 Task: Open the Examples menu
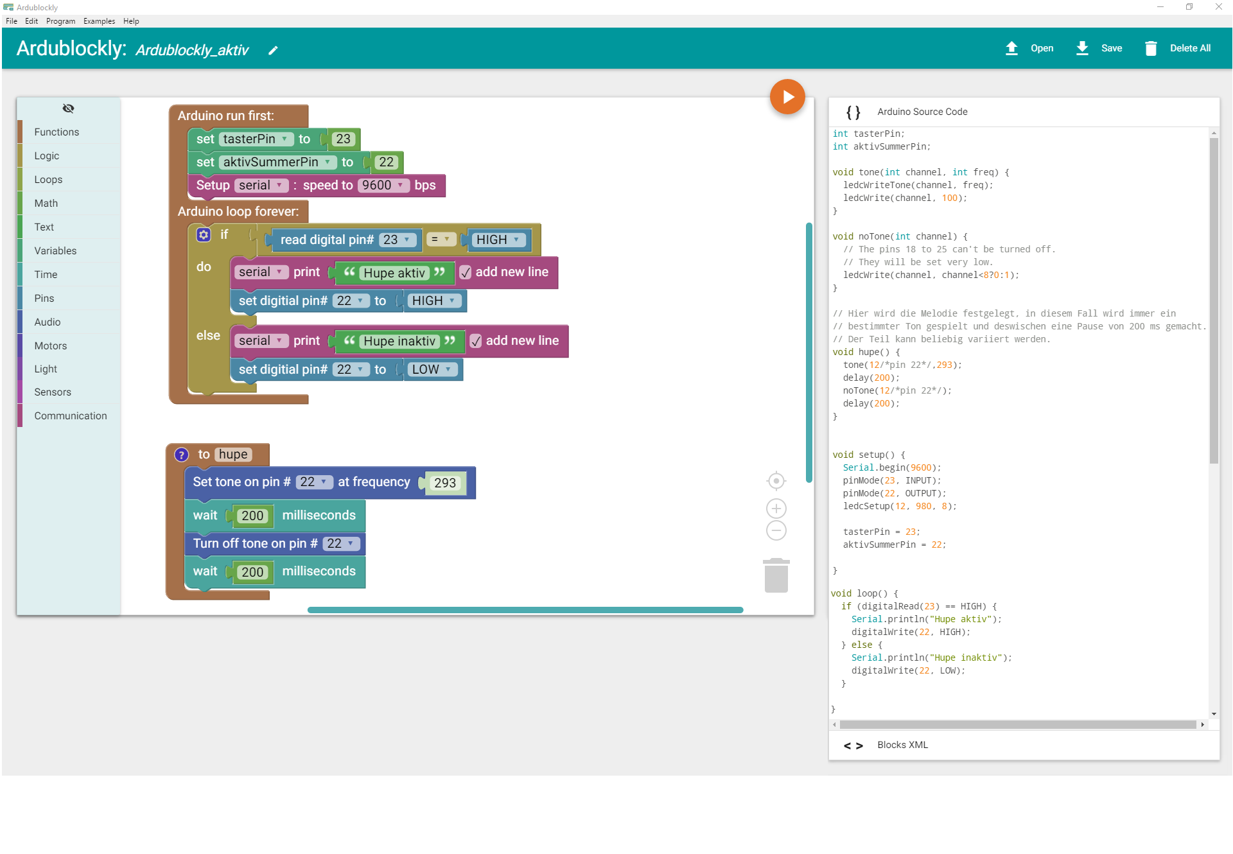pos(99,21)
